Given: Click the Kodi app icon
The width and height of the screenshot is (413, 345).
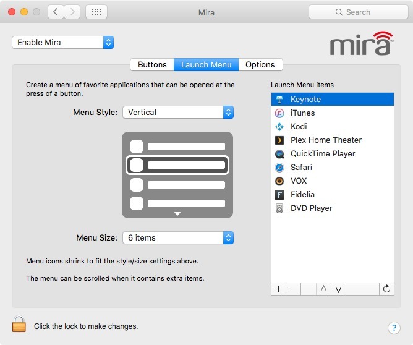Looking at the screenshot, I should (x=279, y=127).
